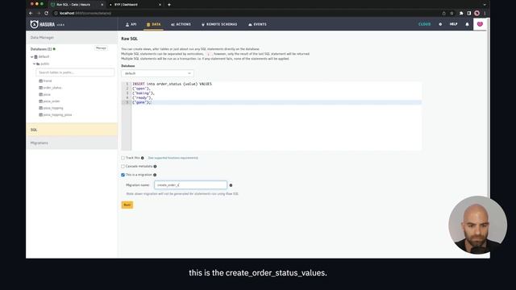Open the pizza_topping_pizza table

57,114
